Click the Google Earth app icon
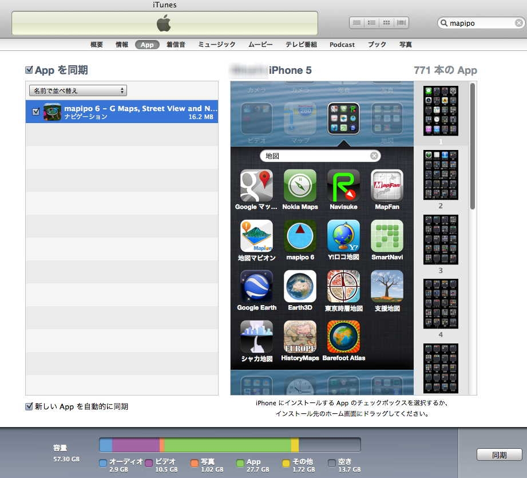Screen dimensions: 527x478 pos(256,286)
